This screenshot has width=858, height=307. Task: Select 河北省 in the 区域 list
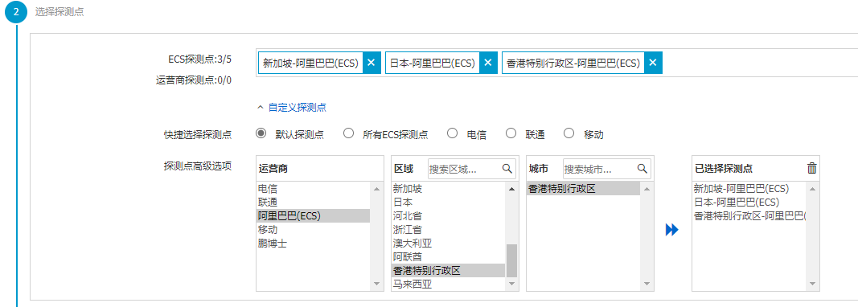[x=449, y=216]
